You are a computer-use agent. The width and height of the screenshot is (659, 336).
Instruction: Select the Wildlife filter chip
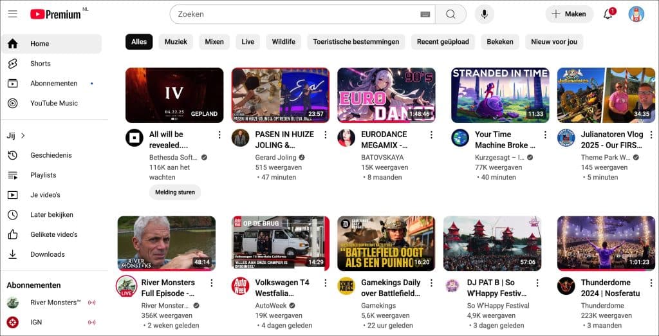pyautogui.click(x=283, y=42)
